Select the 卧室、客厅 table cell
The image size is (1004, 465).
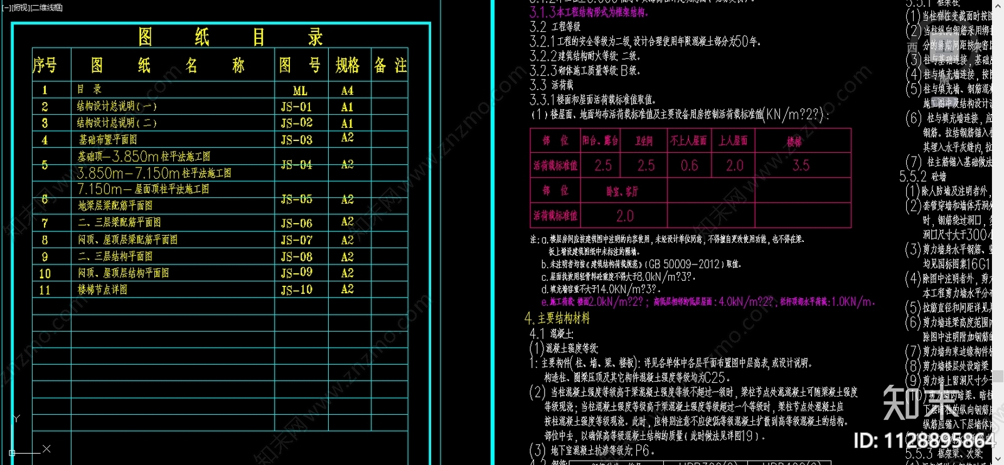point(622,192)
